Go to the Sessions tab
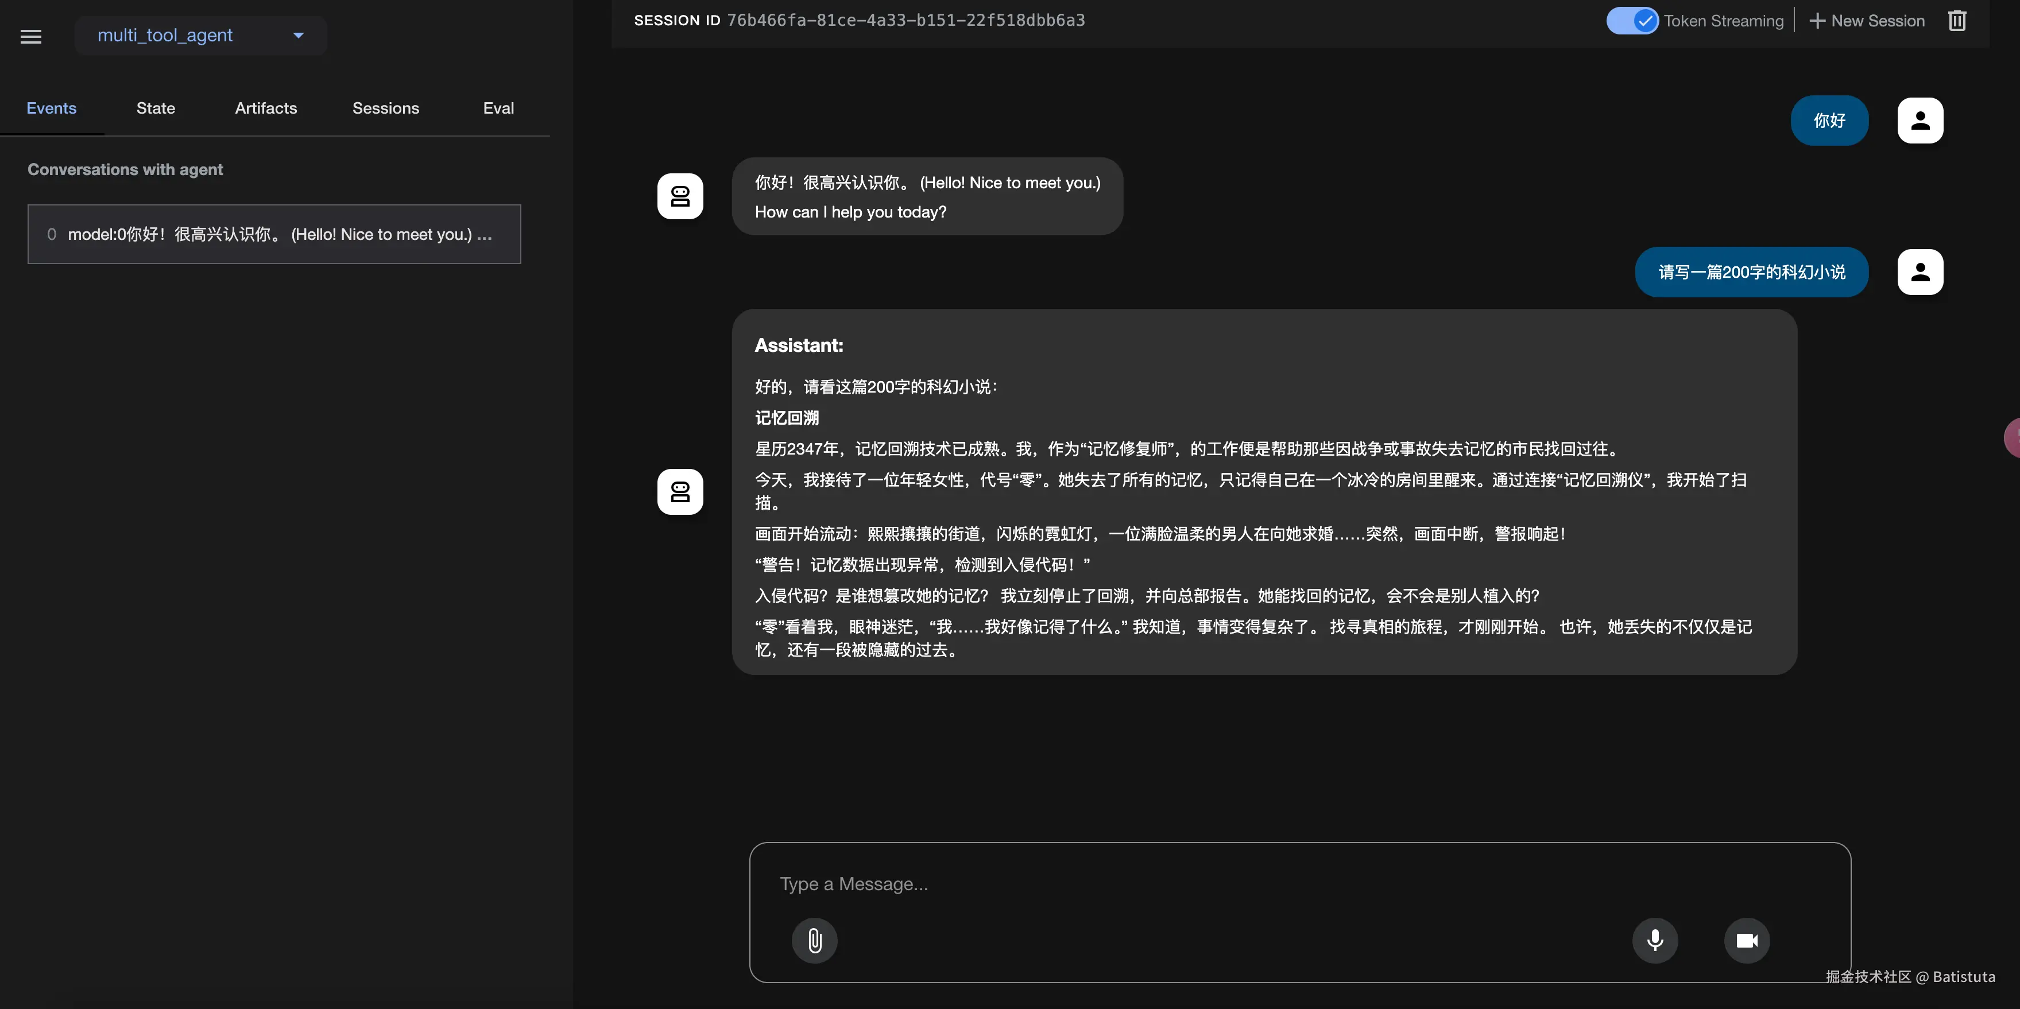The image size is (2020, 1009). (385, 108)
